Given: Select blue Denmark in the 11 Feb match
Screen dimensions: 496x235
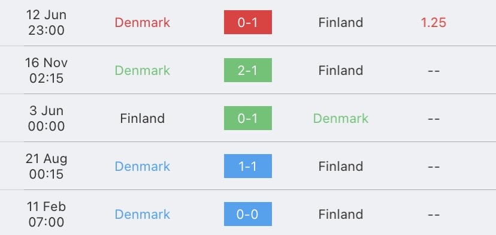Looking at the screenshot, I should click(143, 215).
